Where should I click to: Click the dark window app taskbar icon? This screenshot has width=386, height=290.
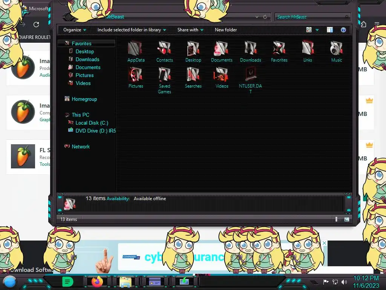coord(155,281)
